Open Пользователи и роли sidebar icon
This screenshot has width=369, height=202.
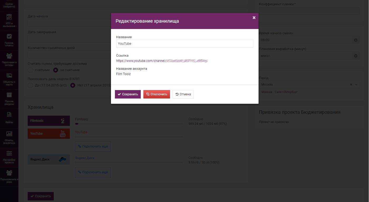tap(9, 177)
